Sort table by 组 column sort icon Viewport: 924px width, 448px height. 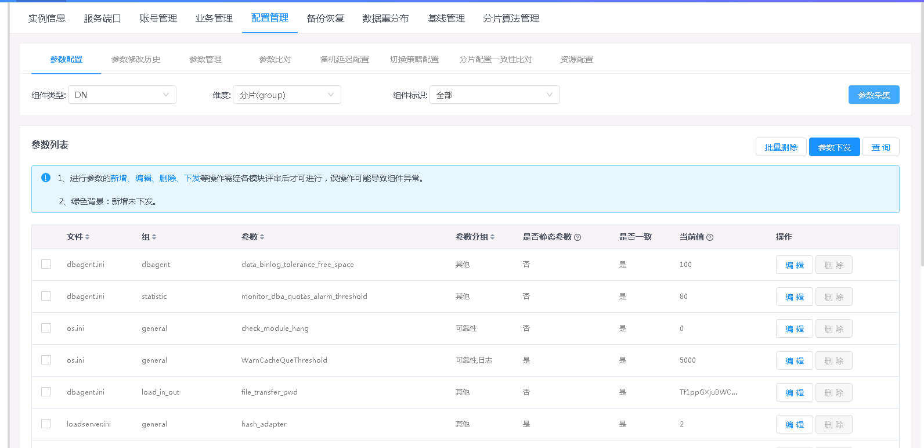pos(154,237)
